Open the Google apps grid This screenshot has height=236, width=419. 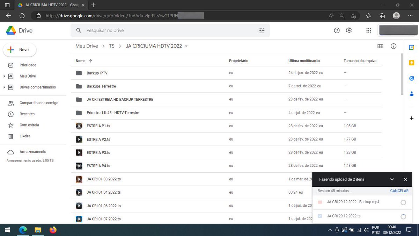tap(368, 30)
